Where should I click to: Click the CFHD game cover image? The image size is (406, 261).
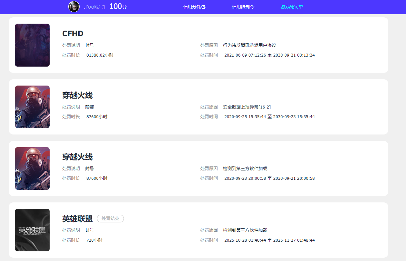pyautogui.click(x=32, y=45)
